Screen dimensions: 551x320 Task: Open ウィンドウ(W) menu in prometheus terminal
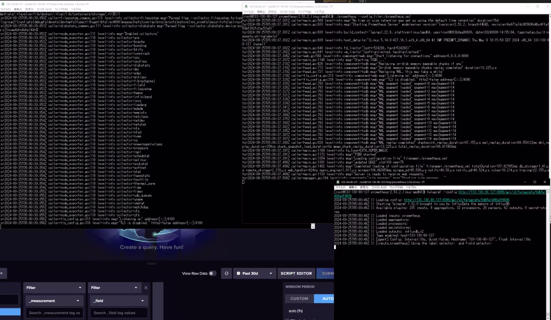[304, 12]
